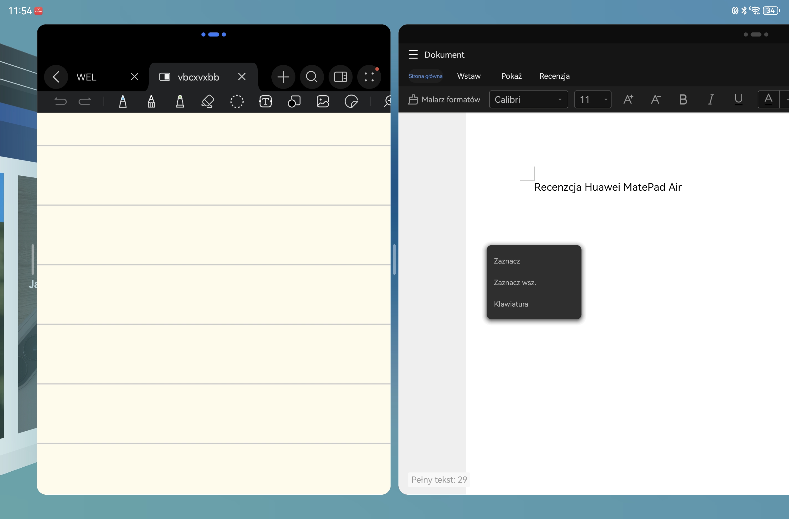This screenshot has height=519, width=789.
Task: Tap the battery indicator in status bar
Action: (771, 11)
